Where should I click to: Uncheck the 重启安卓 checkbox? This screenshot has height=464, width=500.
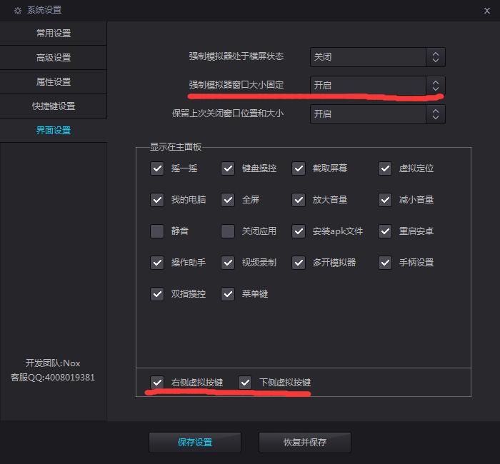(385, 231)
